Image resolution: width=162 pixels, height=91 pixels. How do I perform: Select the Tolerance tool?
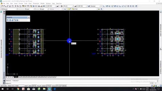tap(33, 6)
